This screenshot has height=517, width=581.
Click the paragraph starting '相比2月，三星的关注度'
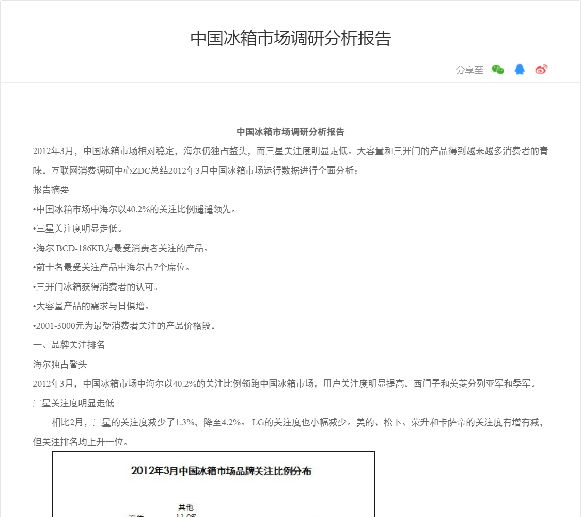tap(288, 432)
